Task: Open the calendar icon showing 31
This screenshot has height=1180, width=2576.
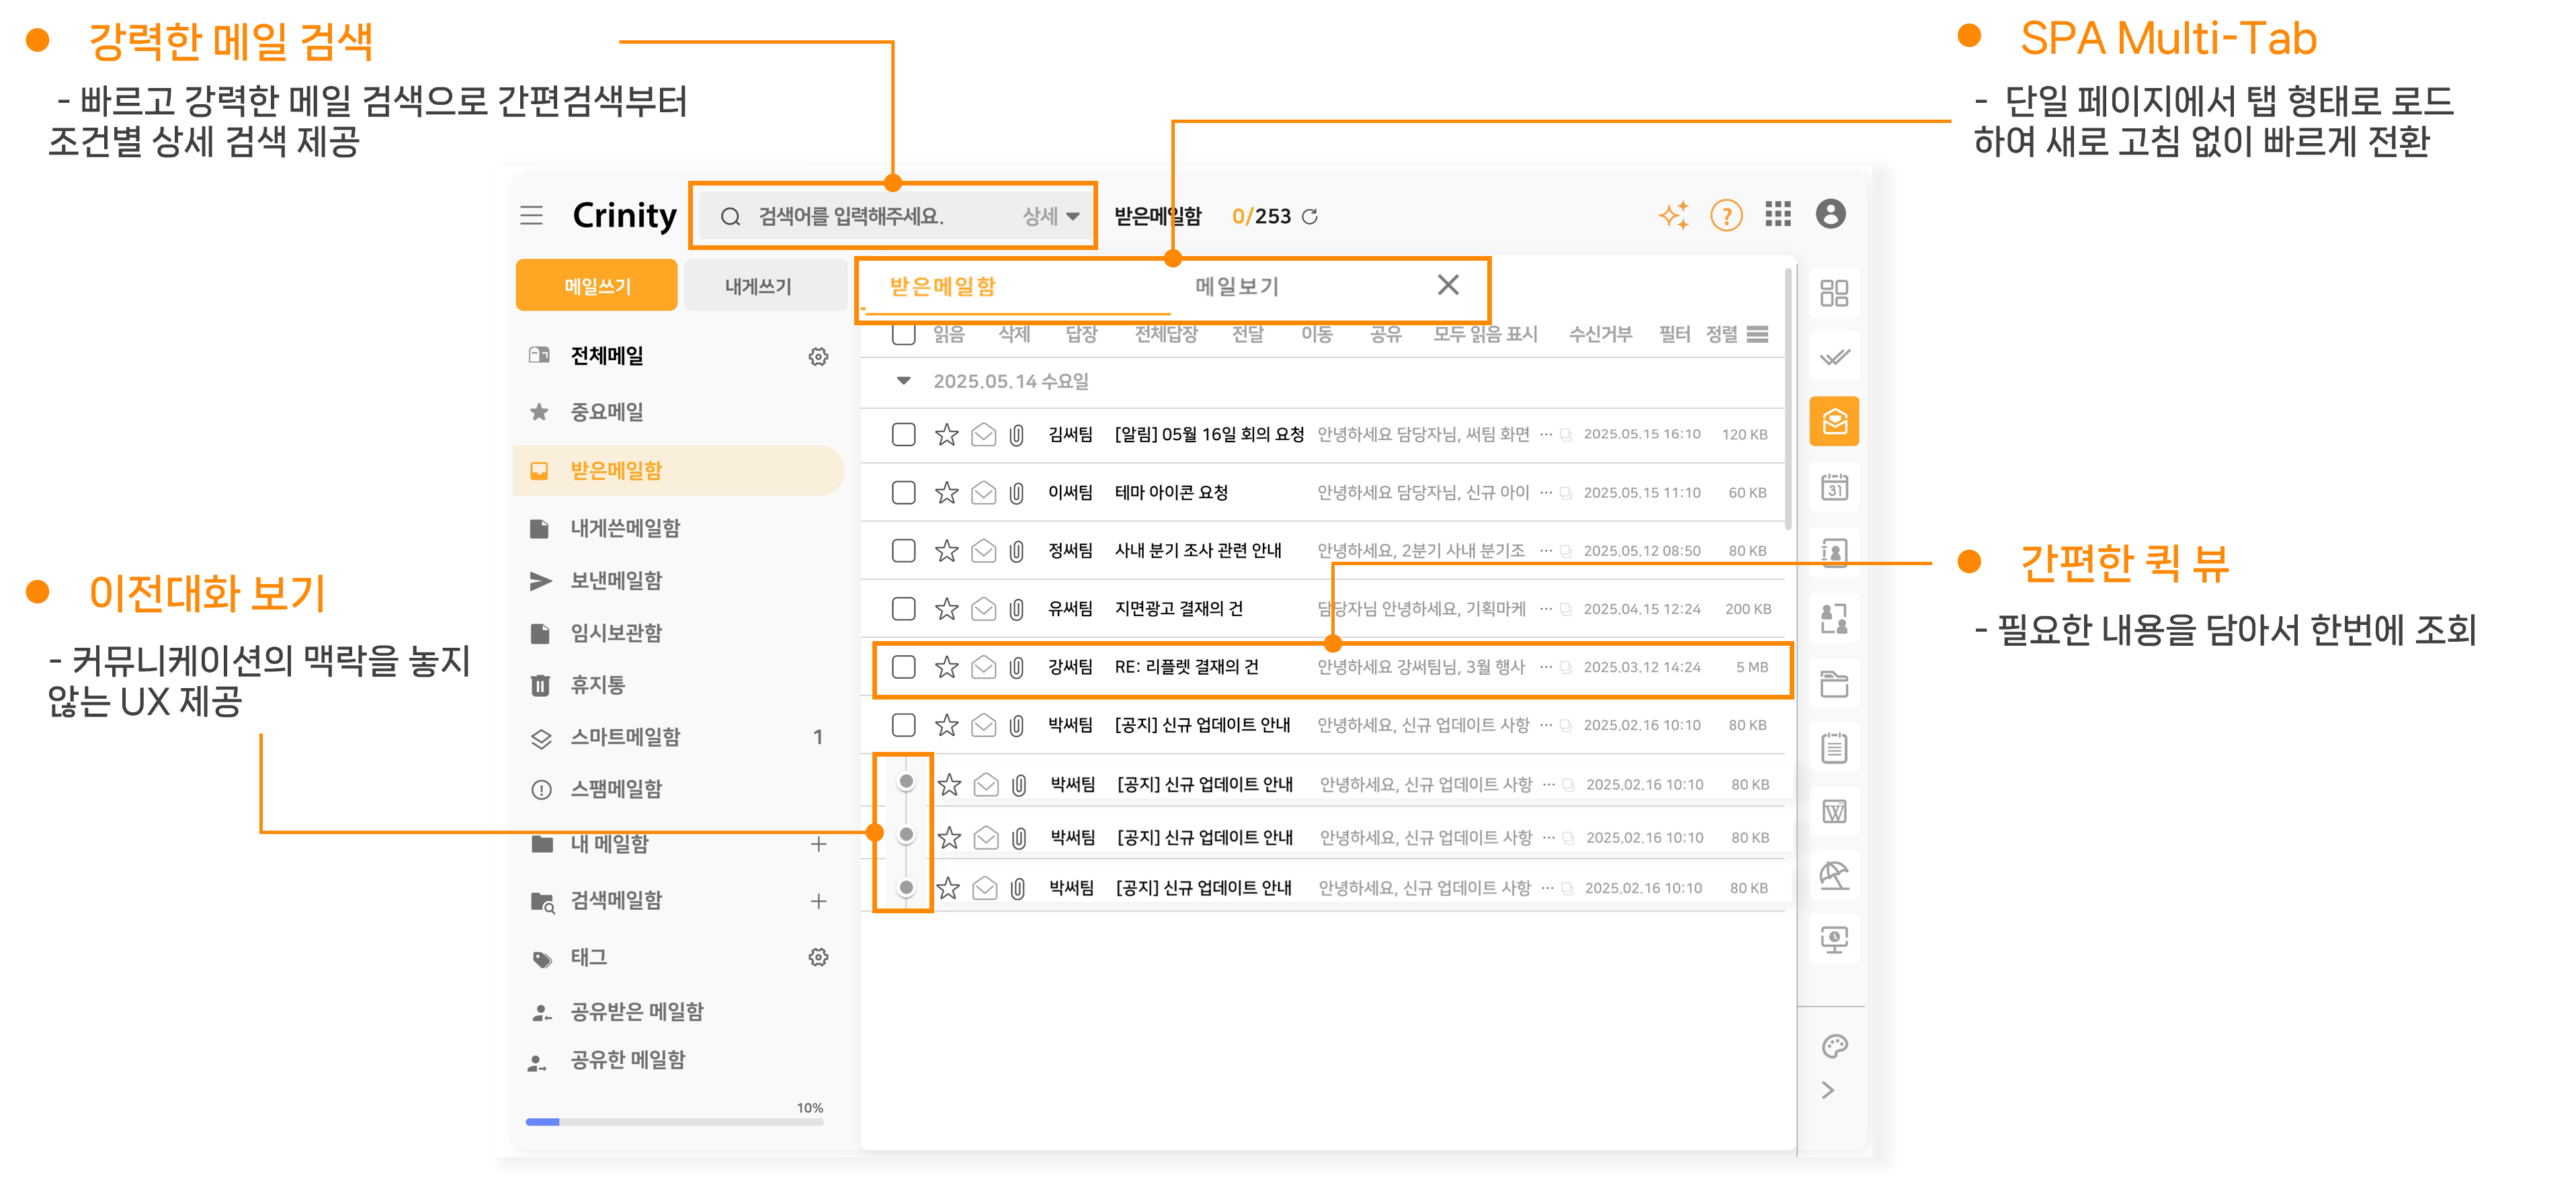Action: 1834,487
